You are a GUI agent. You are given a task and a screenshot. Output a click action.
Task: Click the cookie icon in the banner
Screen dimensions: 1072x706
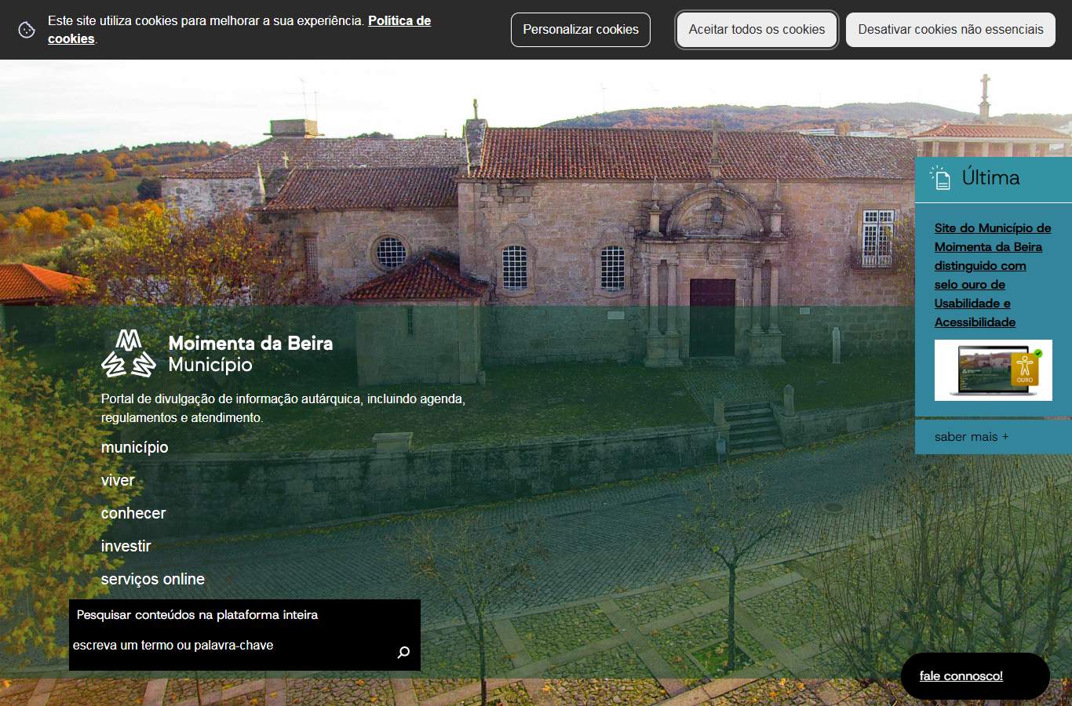[x=27, y=30]
